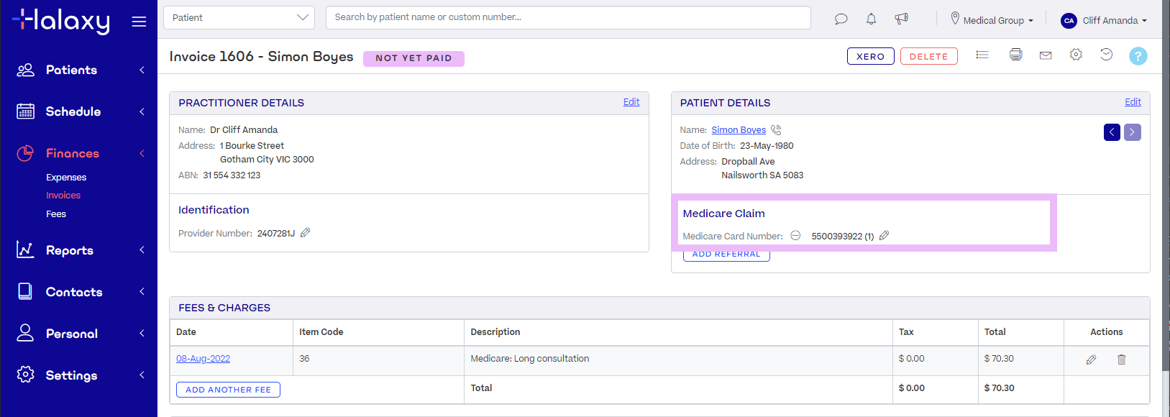This screenshot has width=1170, height=417.
Task: Print the invoice
Action: [x=1015, y=55]
